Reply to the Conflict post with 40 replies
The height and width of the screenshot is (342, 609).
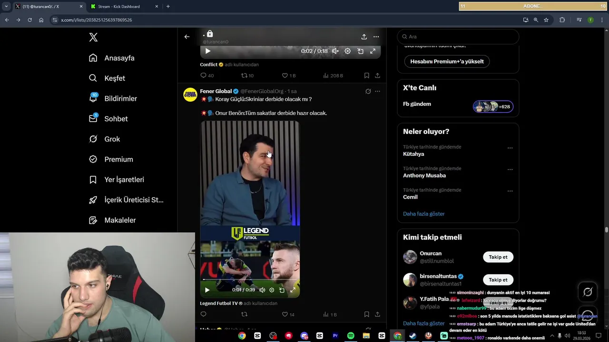[x=207, y=76]
